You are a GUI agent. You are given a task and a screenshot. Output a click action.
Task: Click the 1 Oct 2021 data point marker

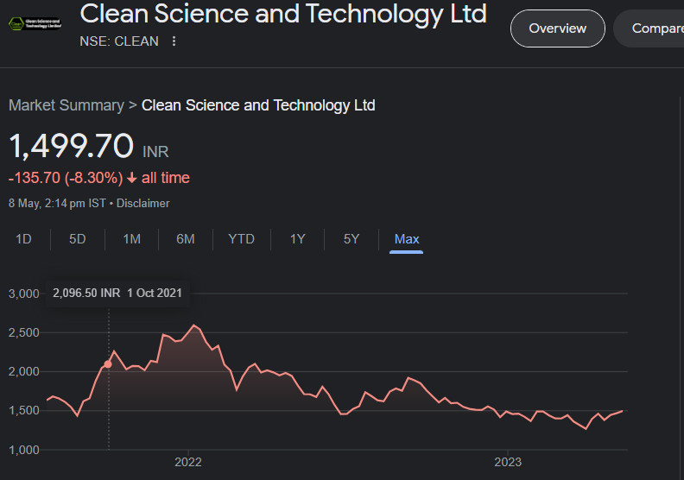(x=108, y=364)
